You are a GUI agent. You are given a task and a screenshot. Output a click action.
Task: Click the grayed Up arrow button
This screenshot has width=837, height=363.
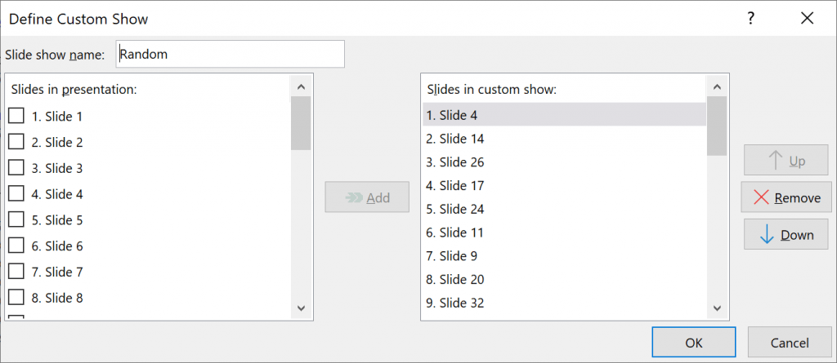point(786,160)
